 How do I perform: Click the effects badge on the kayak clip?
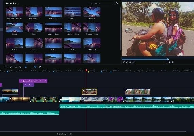pos(32,98)
